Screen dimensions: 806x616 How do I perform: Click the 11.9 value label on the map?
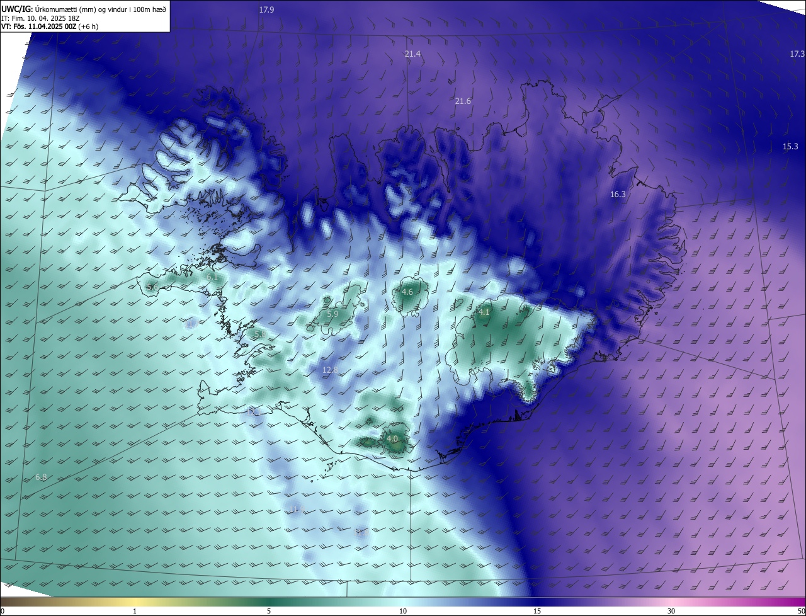click(296, 509)
